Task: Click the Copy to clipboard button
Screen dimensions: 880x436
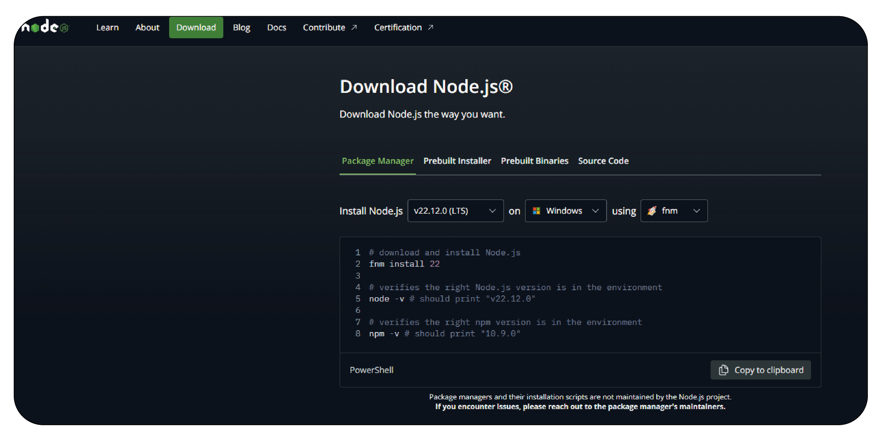Action: coord(761,370)
